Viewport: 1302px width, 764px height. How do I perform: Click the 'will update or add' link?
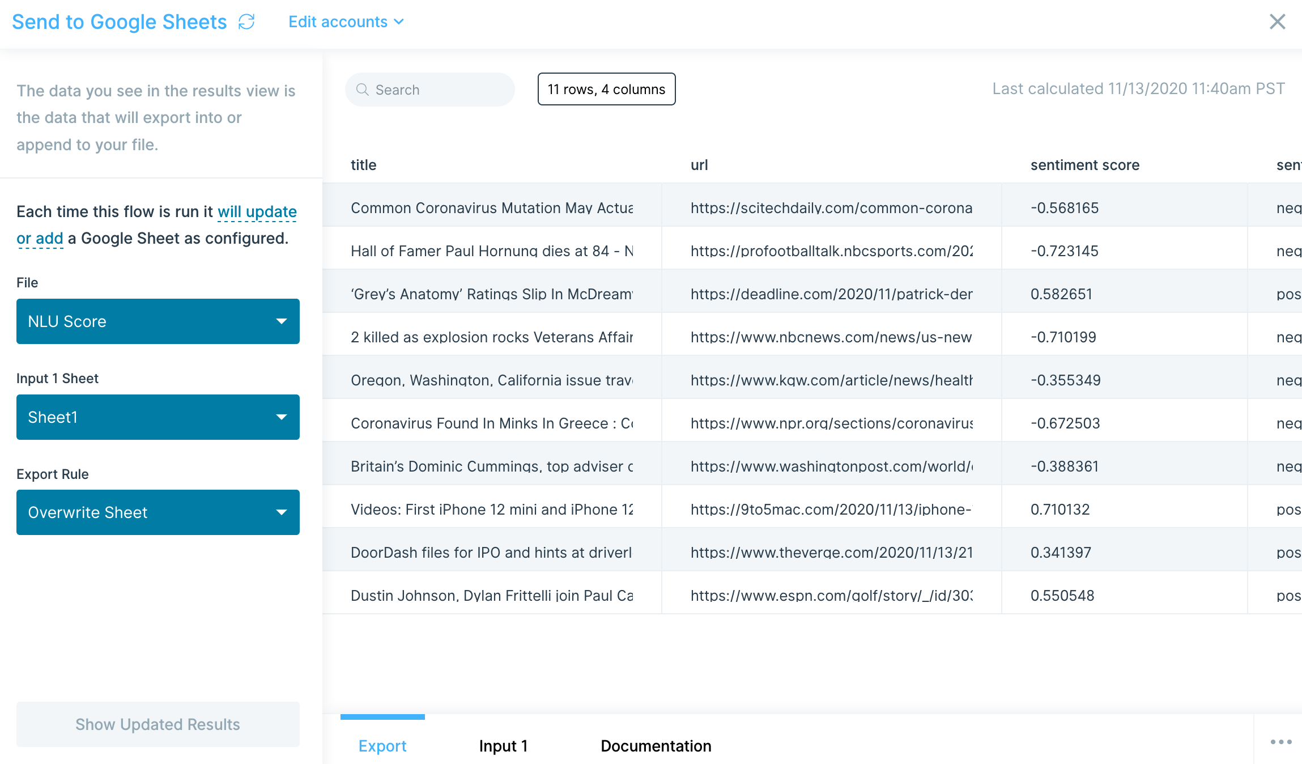(x=257, y=212)
